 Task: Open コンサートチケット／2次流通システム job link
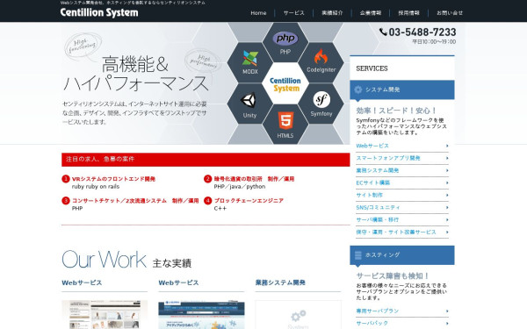pos(135,201)
